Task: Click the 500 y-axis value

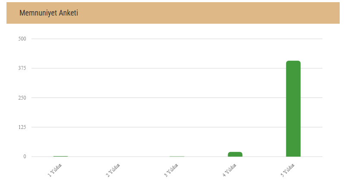Action: [22, 39]
